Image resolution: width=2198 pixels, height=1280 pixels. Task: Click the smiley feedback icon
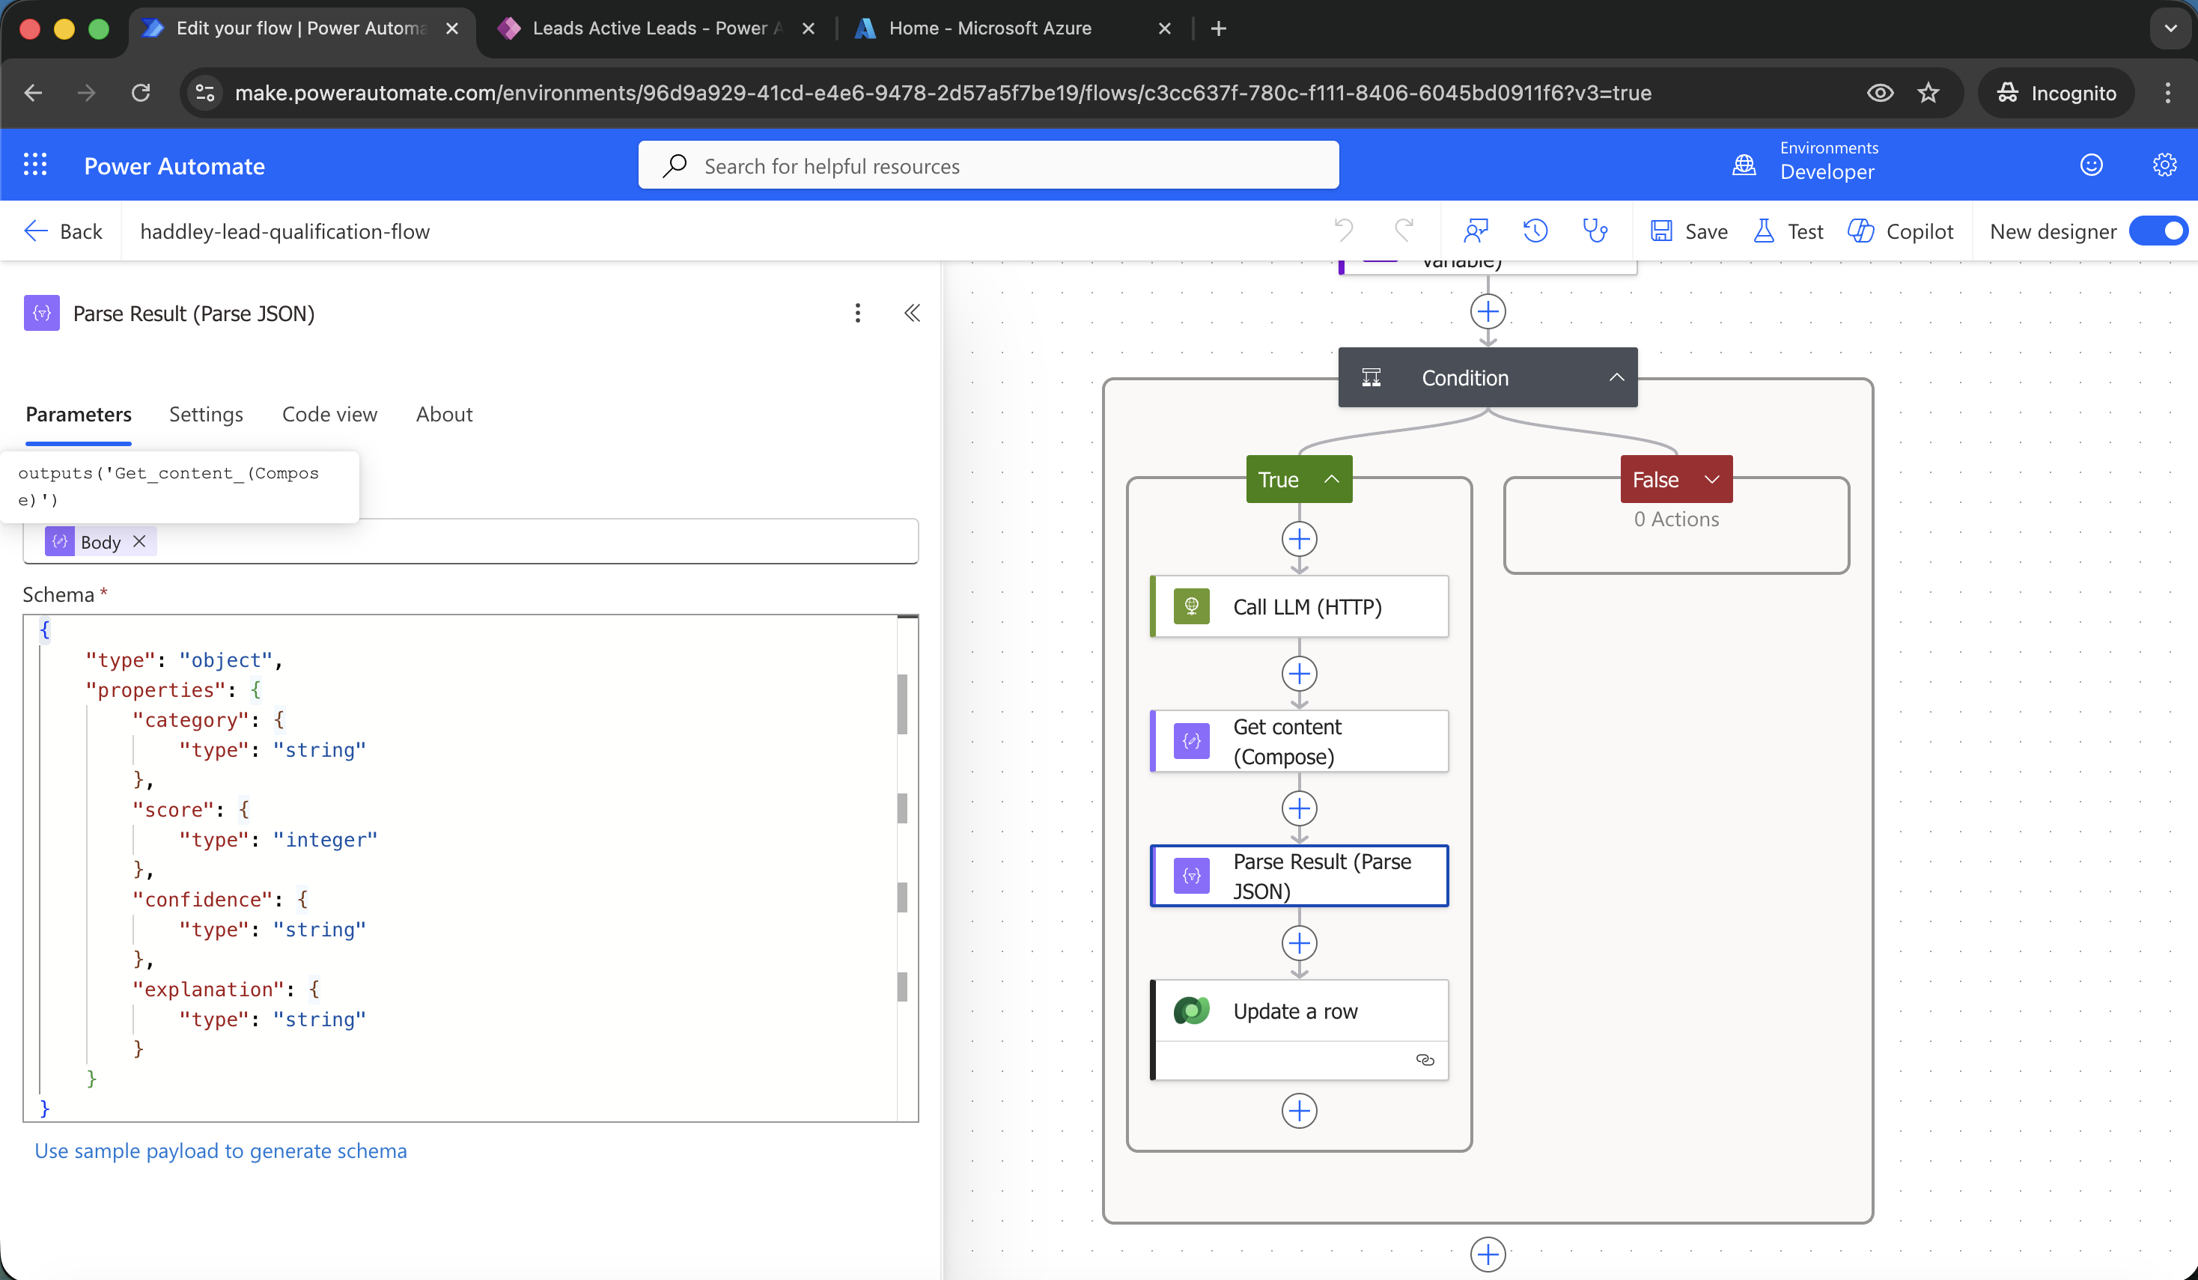click(x=2091, y=165)
